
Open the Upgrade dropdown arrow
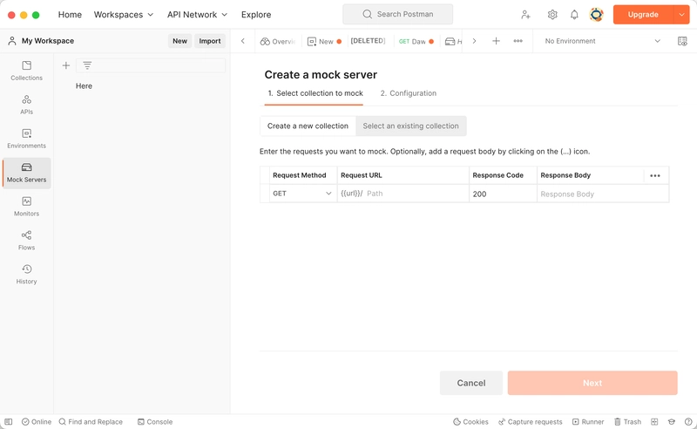click(x=681, y=15)
